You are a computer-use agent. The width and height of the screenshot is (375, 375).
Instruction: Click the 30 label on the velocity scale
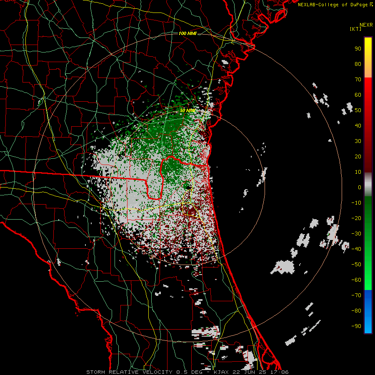tap(358, 141)
